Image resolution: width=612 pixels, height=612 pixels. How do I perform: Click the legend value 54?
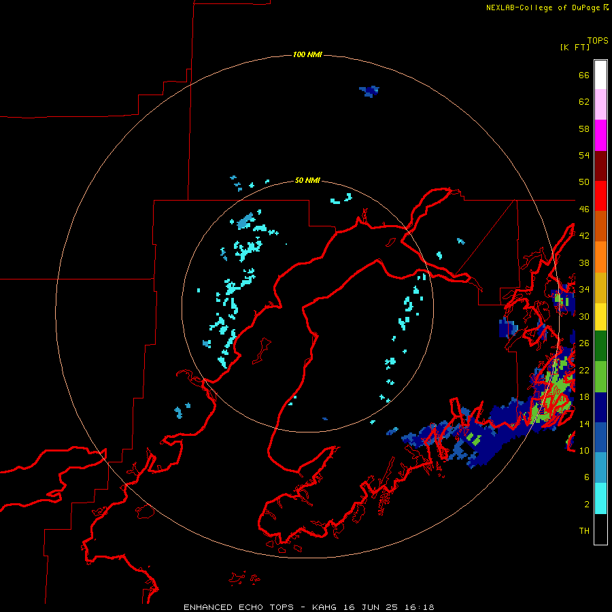coord(584,155)
